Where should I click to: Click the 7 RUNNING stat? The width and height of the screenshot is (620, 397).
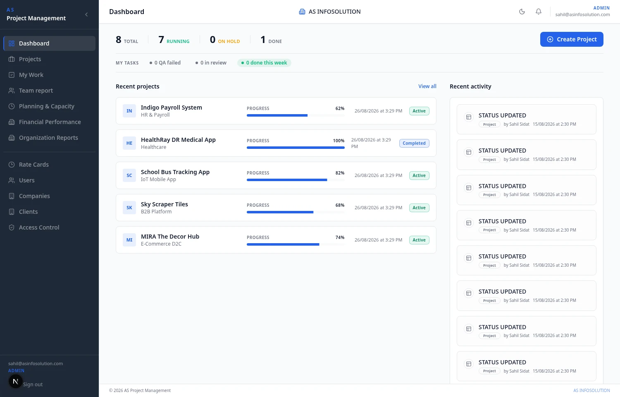click(174, 40)
